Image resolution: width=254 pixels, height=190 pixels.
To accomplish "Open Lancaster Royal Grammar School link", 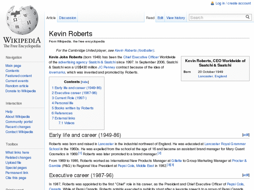I will 225,144.
